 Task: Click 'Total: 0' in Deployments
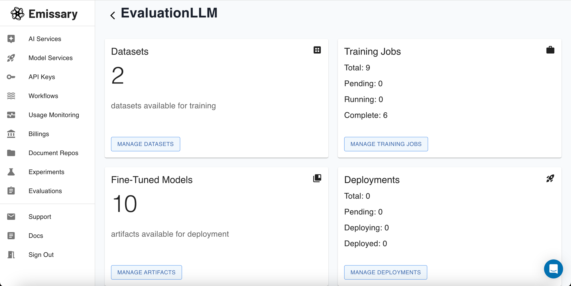357,196
